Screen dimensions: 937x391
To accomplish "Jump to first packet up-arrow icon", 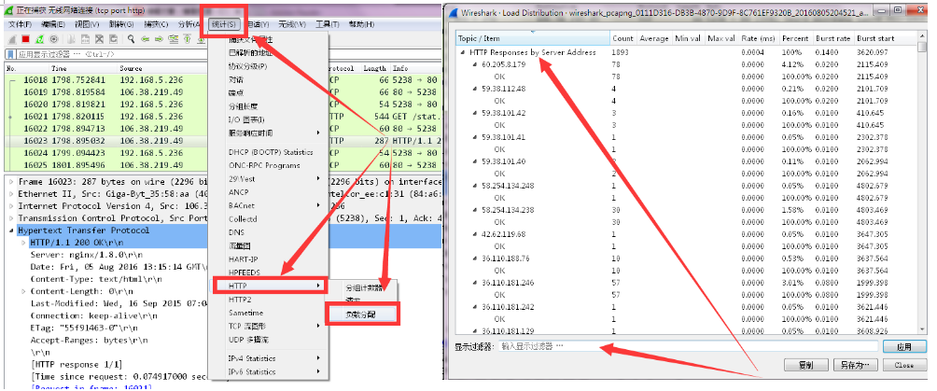I will [187, 39].
